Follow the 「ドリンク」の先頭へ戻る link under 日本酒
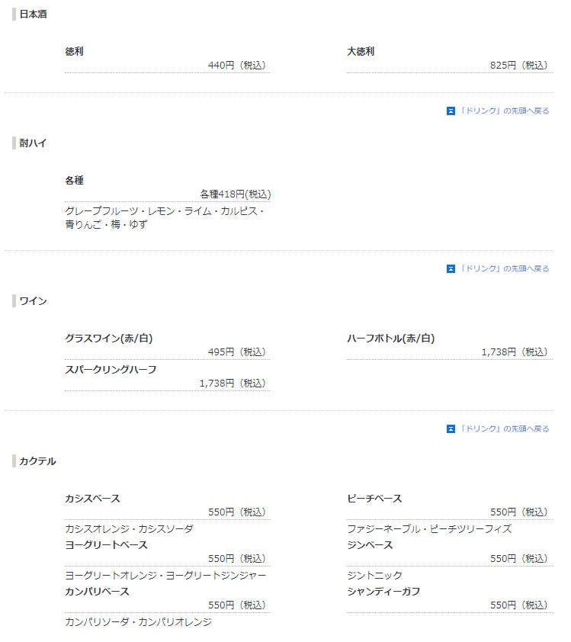Viewport: 571px width, 642px height. (504, 111)
